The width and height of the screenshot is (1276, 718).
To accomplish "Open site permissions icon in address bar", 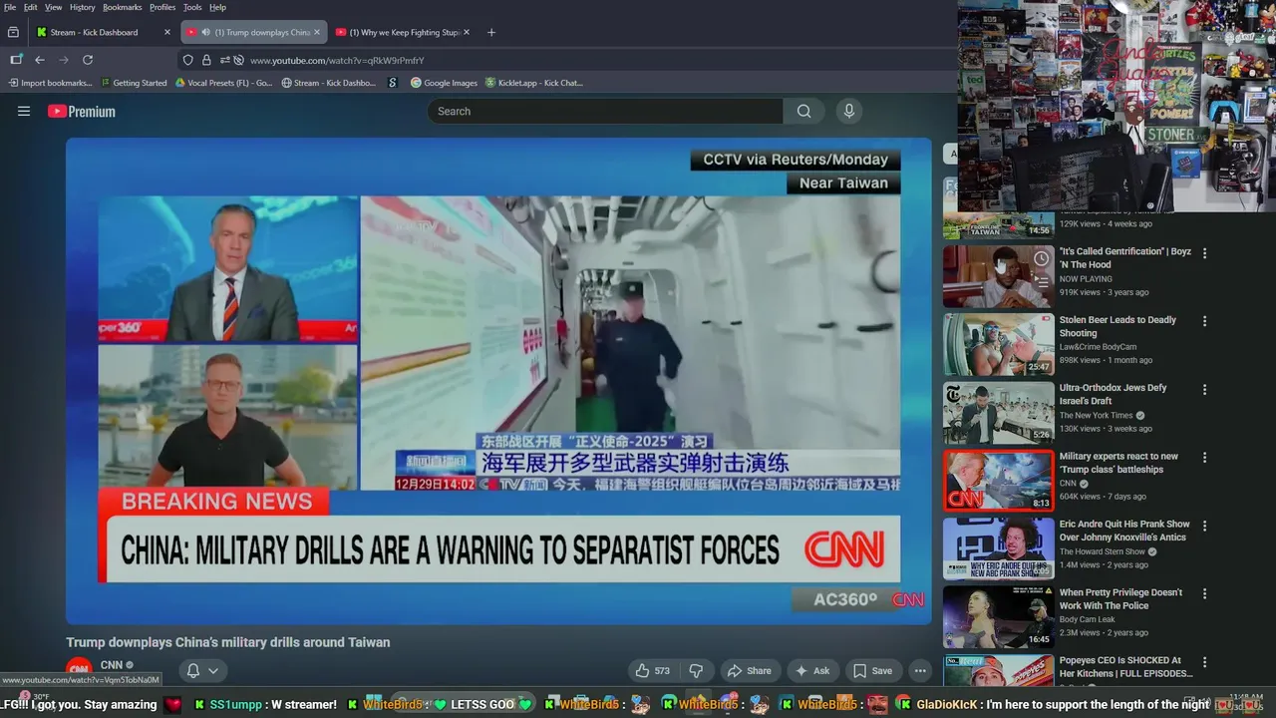I will click(x=224, y=60).
